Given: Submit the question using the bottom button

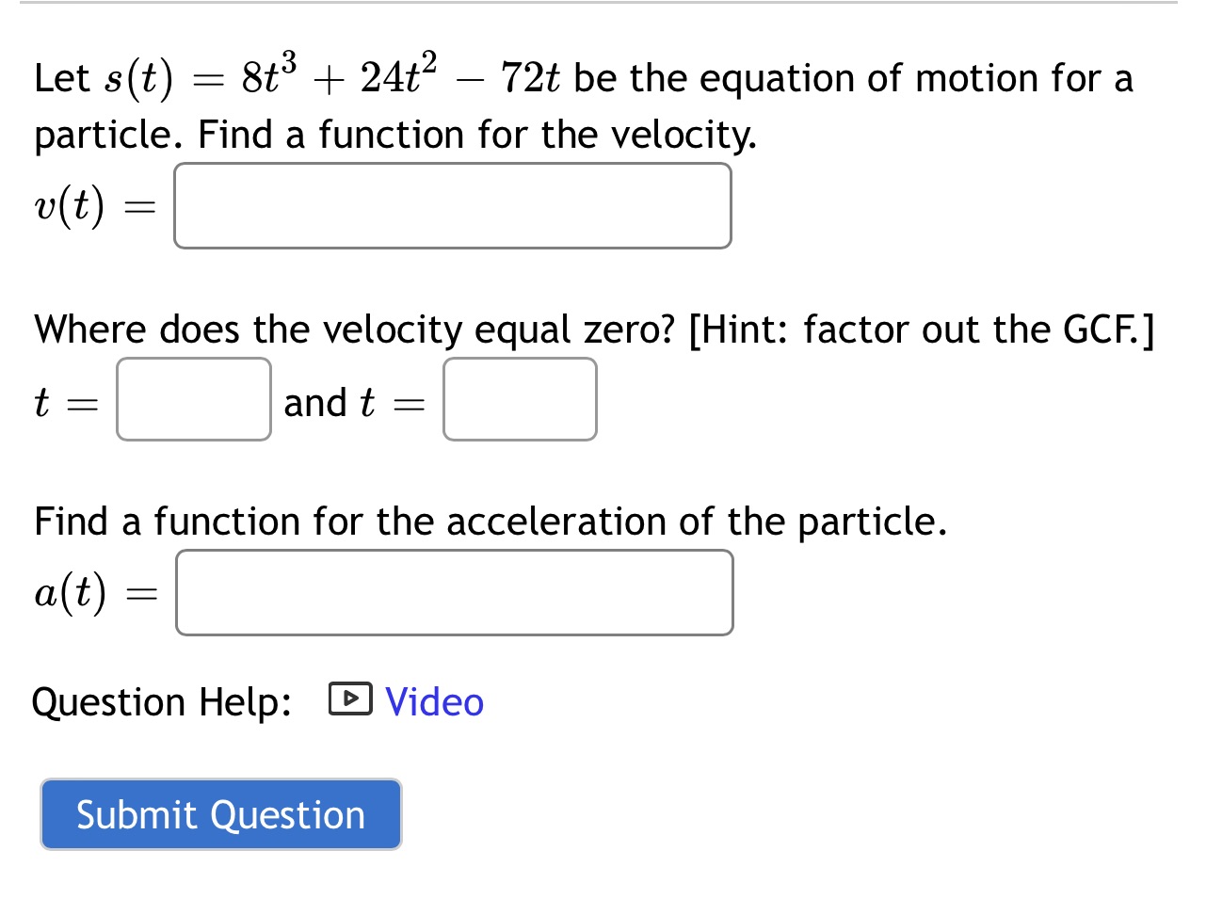Looking at the screenshot, I should (x=220, y=814).
